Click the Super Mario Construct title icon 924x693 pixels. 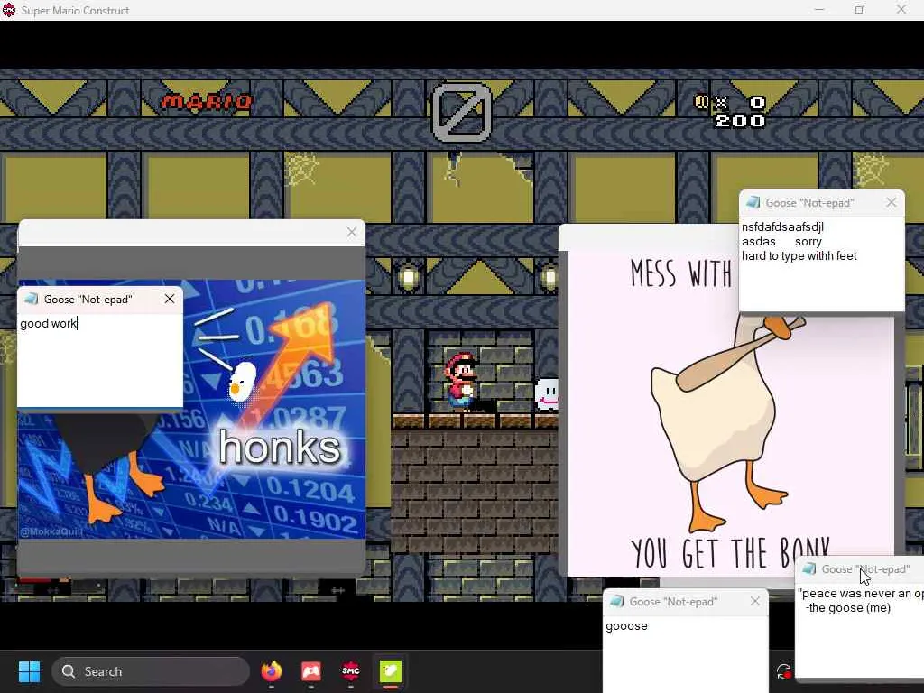(9, 10)
